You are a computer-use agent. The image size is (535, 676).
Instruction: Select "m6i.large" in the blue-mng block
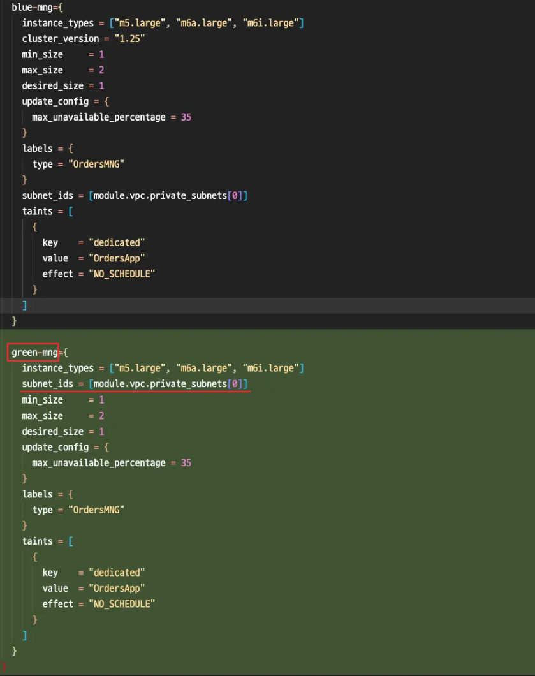tap(271, 24)
